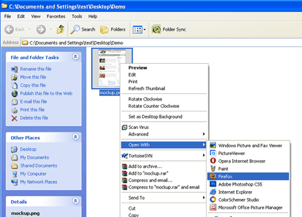Expand the Advanced submenu
302x217 pixels.
click(164, 134)
